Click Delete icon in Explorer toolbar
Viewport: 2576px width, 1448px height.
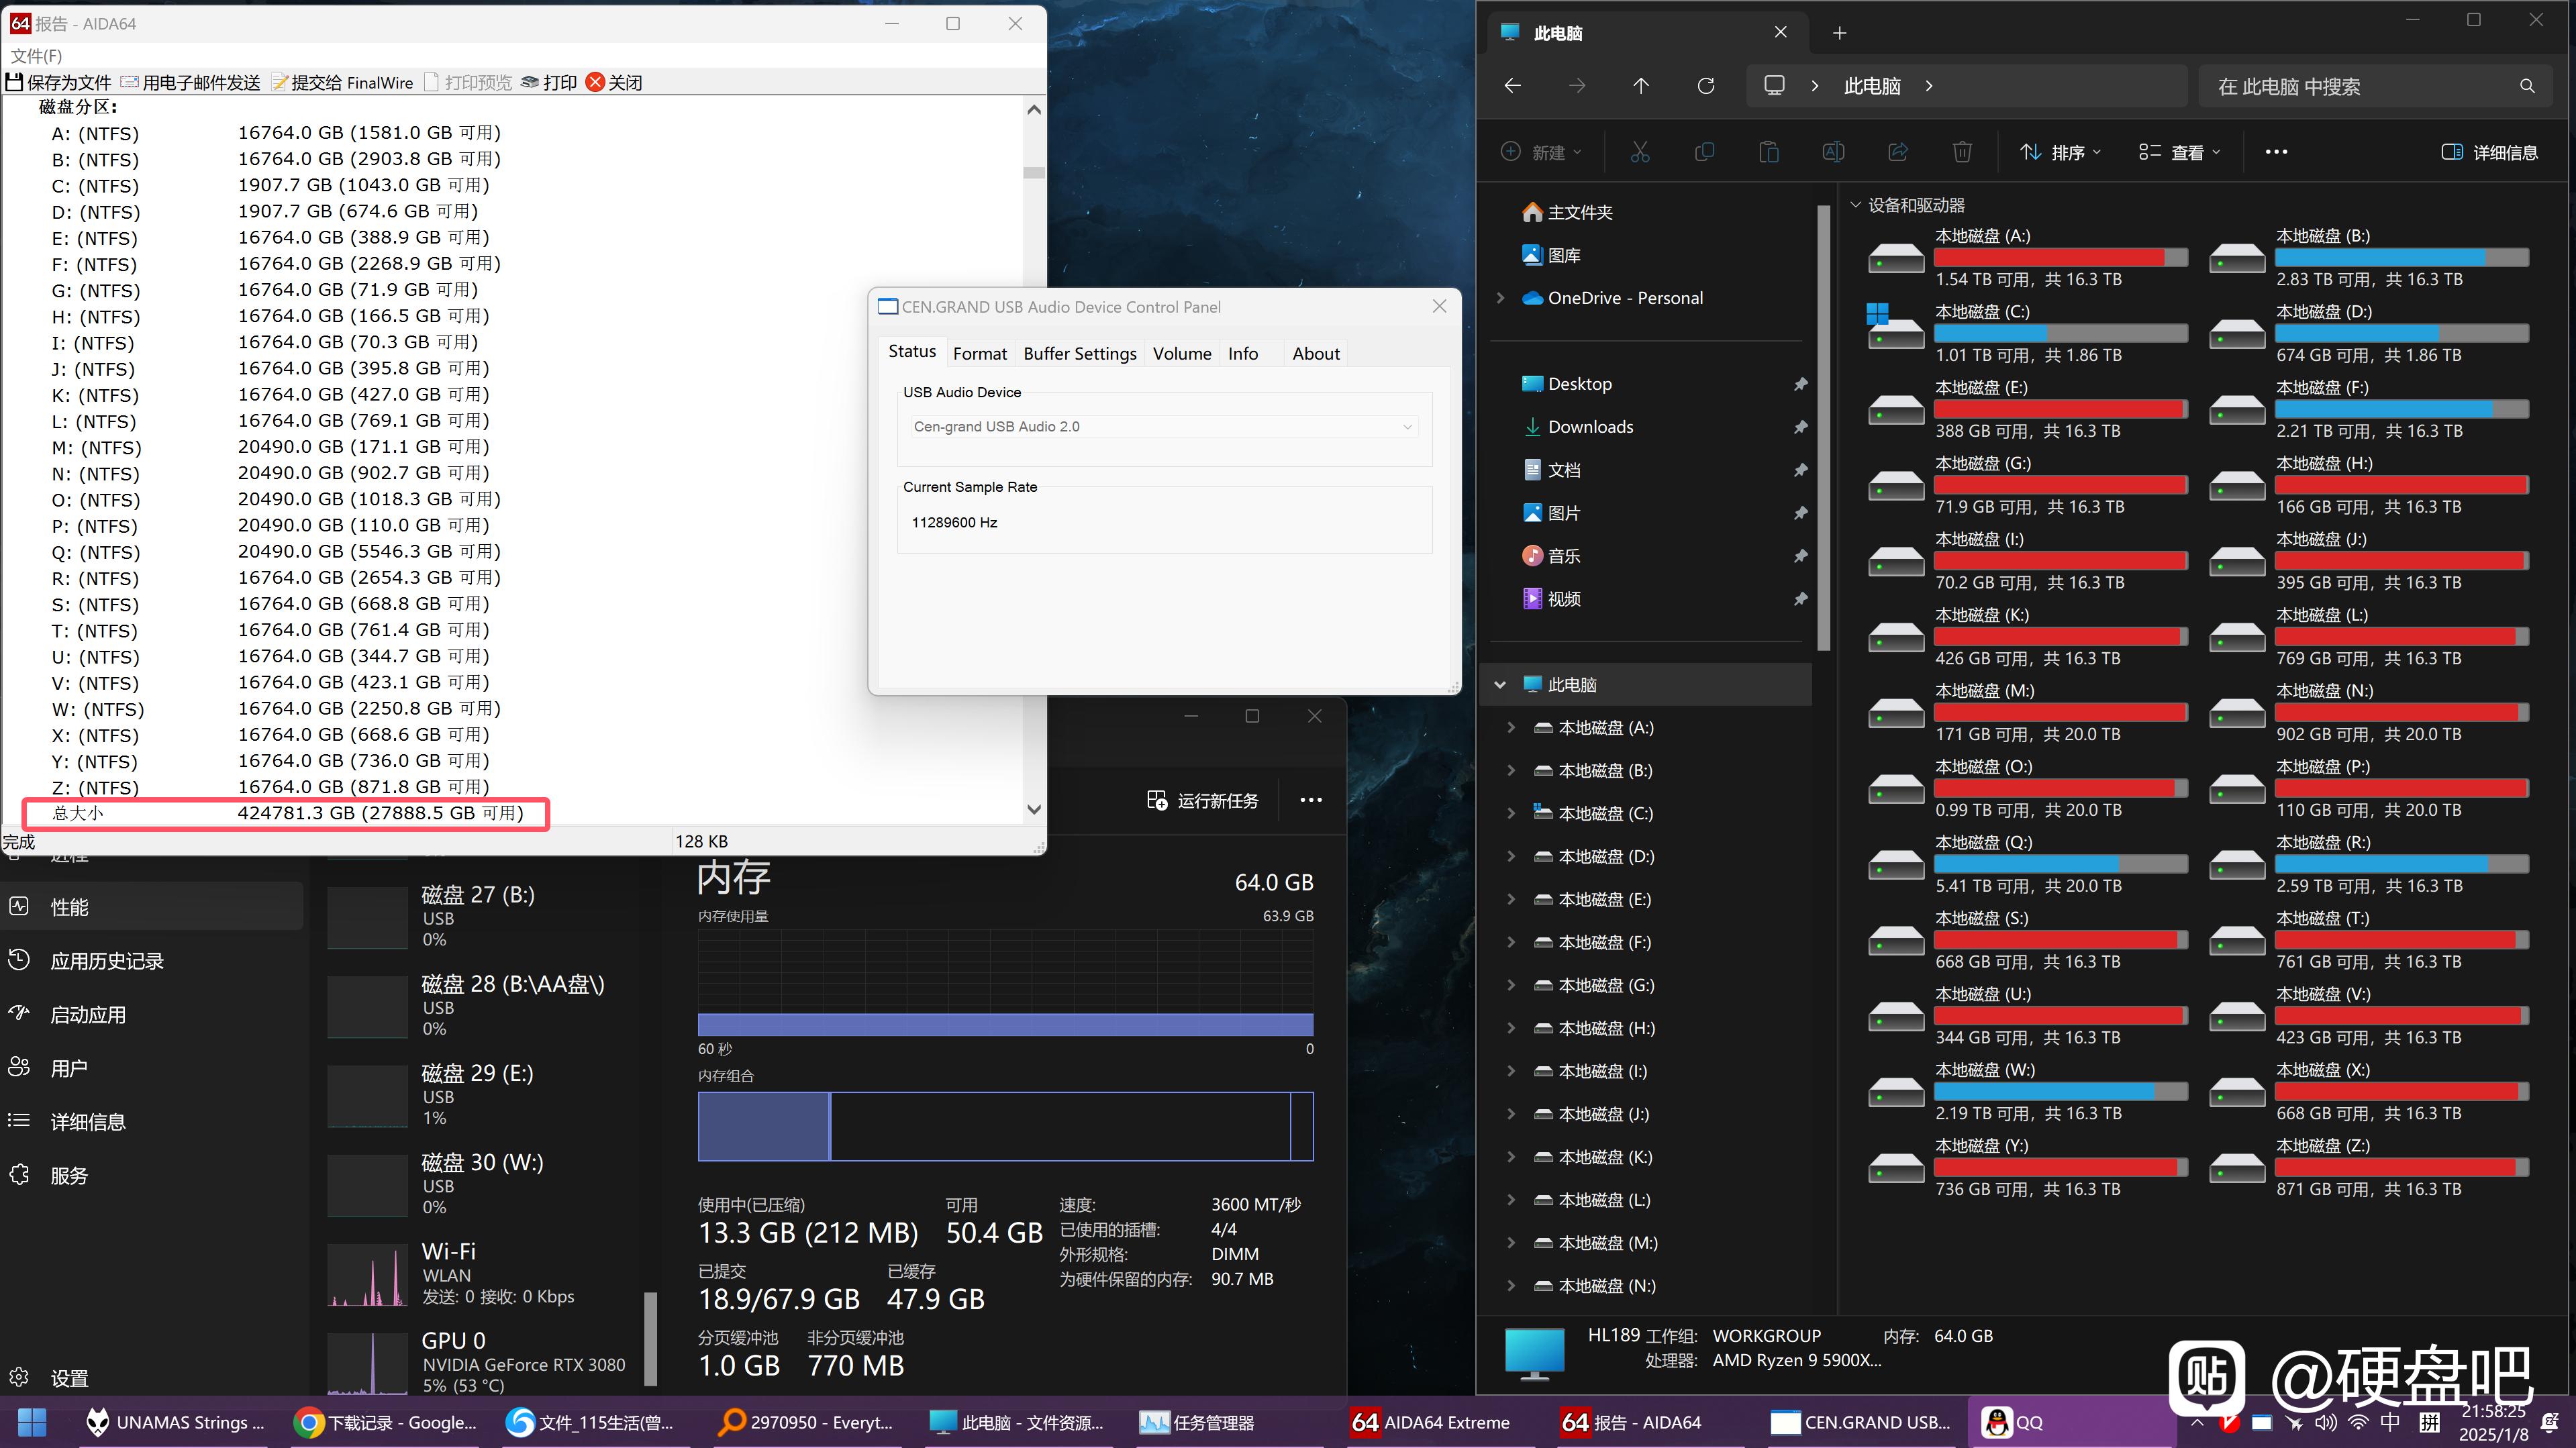1962,152
